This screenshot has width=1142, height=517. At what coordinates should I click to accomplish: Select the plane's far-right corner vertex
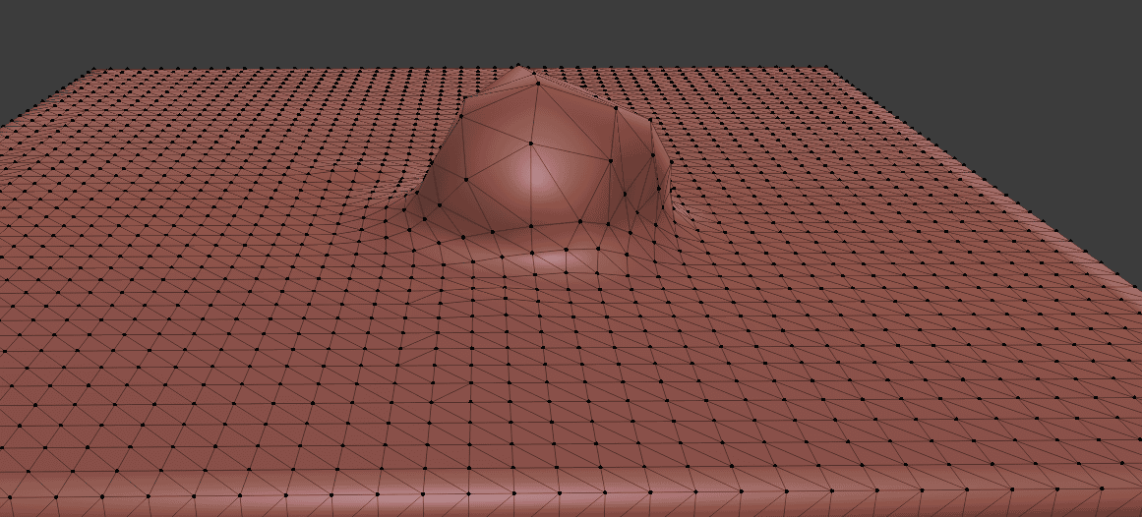(827, 68)
